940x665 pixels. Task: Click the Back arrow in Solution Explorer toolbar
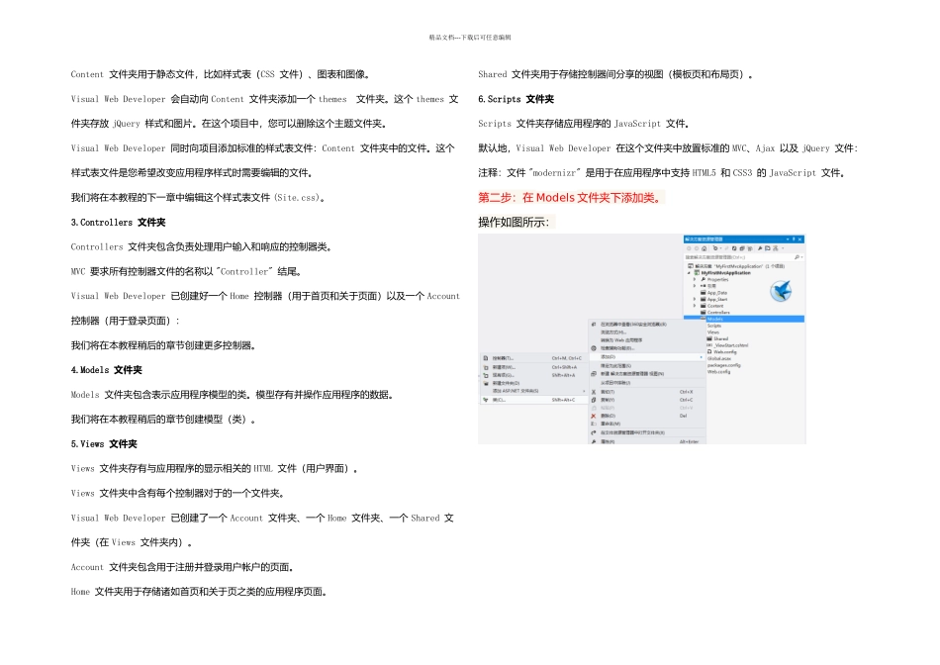pos(689,248)
